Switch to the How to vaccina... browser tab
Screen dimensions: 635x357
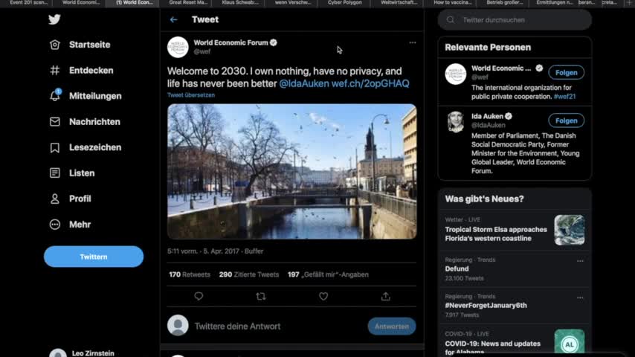[452, 3]
